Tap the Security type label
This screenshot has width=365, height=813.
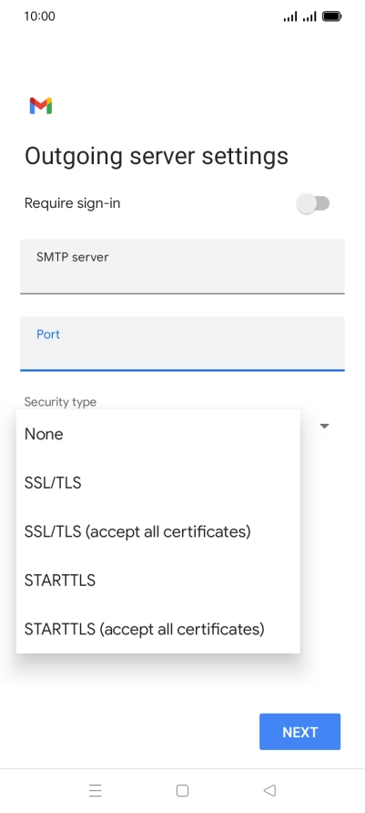tap(60, 402)
